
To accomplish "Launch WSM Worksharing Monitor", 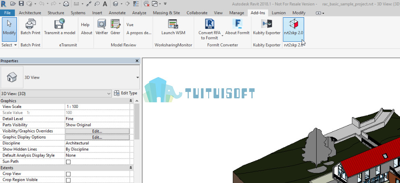I will [173, 27].
